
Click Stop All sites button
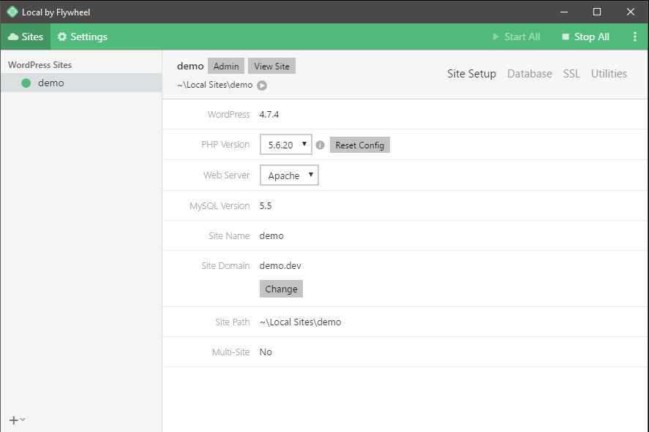[x=585, y=37]
